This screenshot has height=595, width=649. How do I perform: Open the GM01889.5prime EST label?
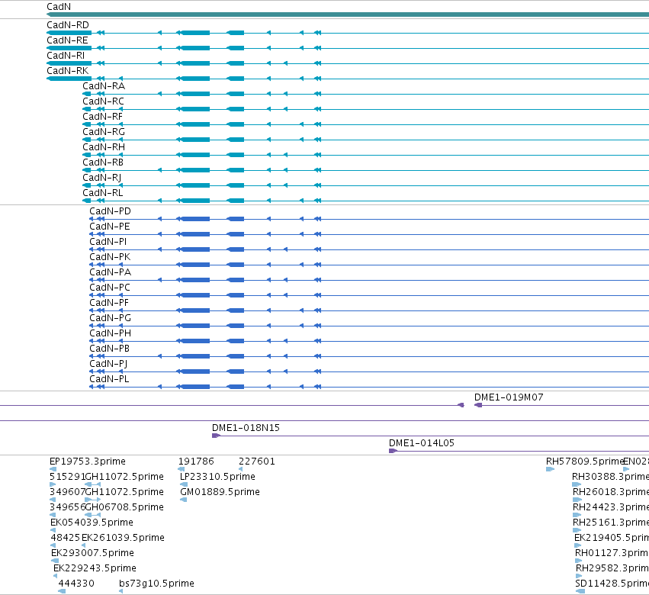(220, 492)
